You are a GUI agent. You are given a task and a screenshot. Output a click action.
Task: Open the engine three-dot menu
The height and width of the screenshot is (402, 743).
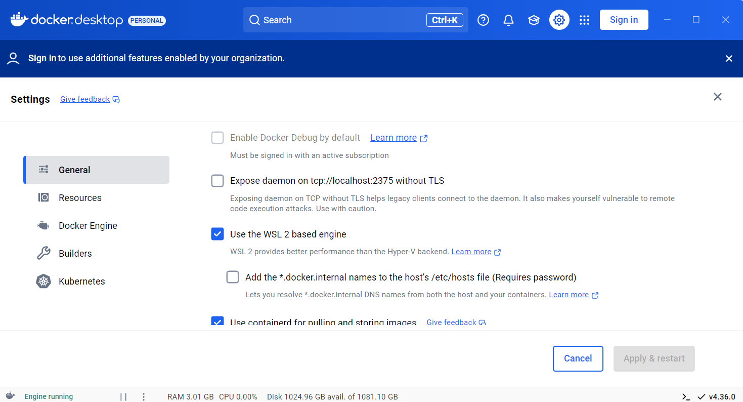coord(144,397)
